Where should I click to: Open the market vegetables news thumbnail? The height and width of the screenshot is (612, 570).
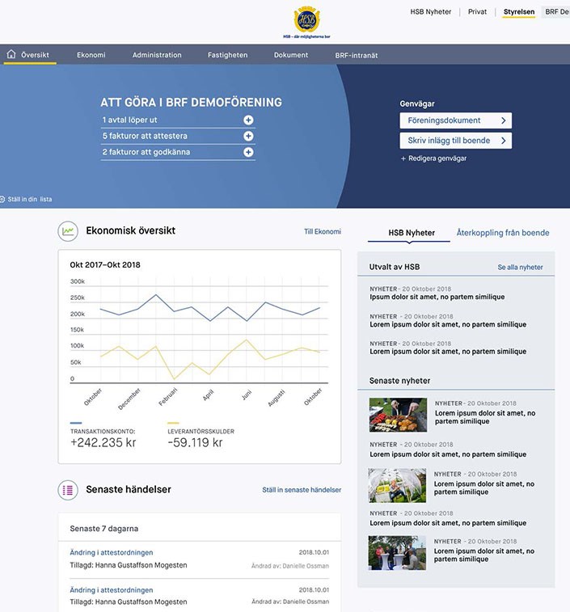pyautogui.click(x=398, y=415)
